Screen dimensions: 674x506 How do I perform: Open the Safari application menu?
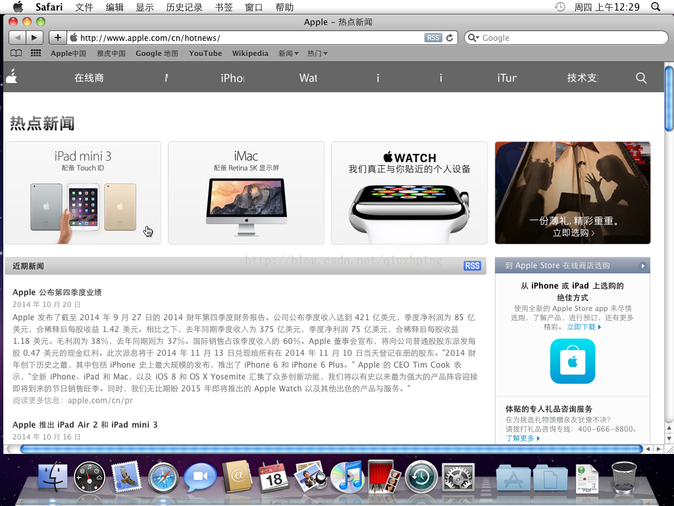coord(49,7)
